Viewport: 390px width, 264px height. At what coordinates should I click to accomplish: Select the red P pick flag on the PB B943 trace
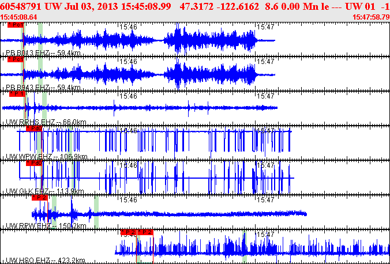[x=16, y=59]
